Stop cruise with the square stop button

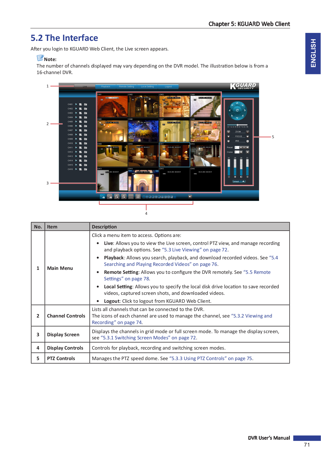point(248,152)
